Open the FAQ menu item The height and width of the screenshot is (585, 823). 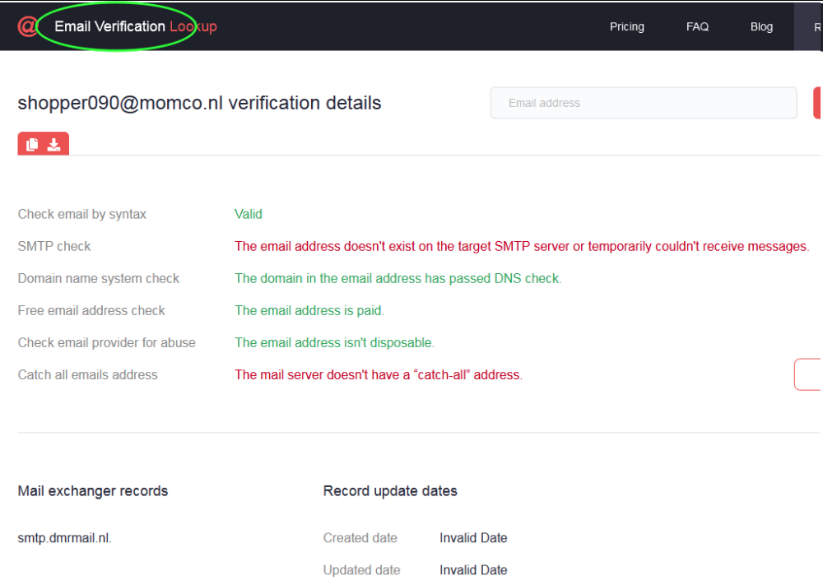(697, 26)
